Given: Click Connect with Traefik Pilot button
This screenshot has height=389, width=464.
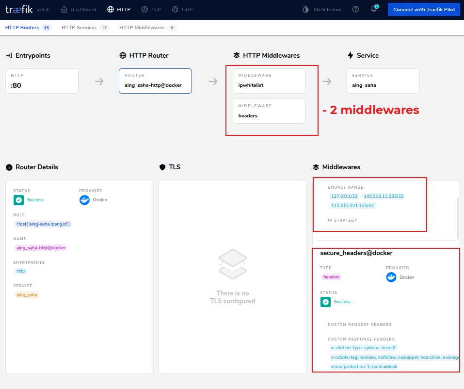Looking at the screenshot, I should pyautogui.click(x=424, y=10).
